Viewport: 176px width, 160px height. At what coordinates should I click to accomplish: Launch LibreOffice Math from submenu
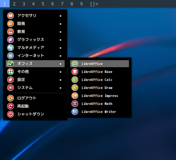(x=100, y=104)
